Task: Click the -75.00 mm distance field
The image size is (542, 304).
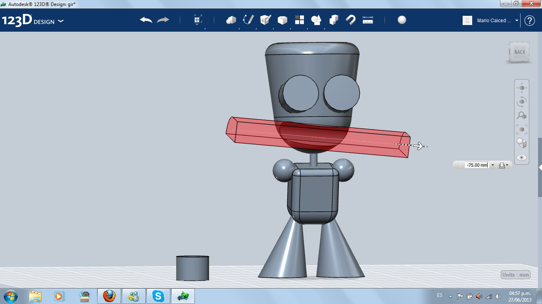Action: (x=477, y=165)
